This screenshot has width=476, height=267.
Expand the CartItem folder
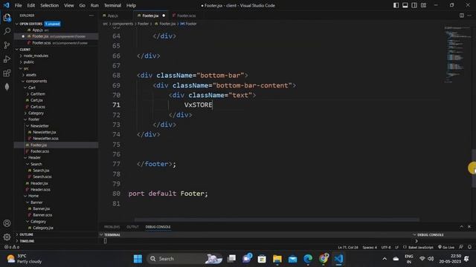(37, 94)
